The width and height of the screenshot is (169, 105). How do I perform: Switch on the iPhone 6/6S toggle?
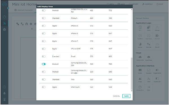pyautogui.click(x=44, y=49)
